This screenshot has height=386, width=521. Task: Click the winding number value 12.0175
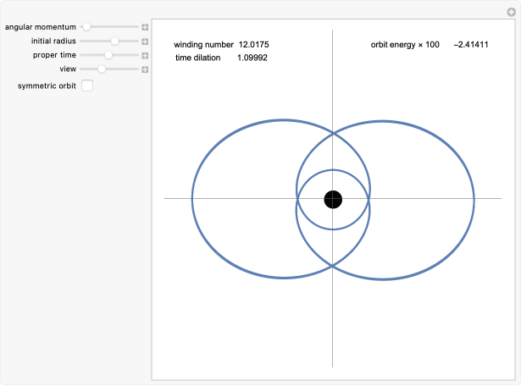pyautogui.click(x=254, y=44)
